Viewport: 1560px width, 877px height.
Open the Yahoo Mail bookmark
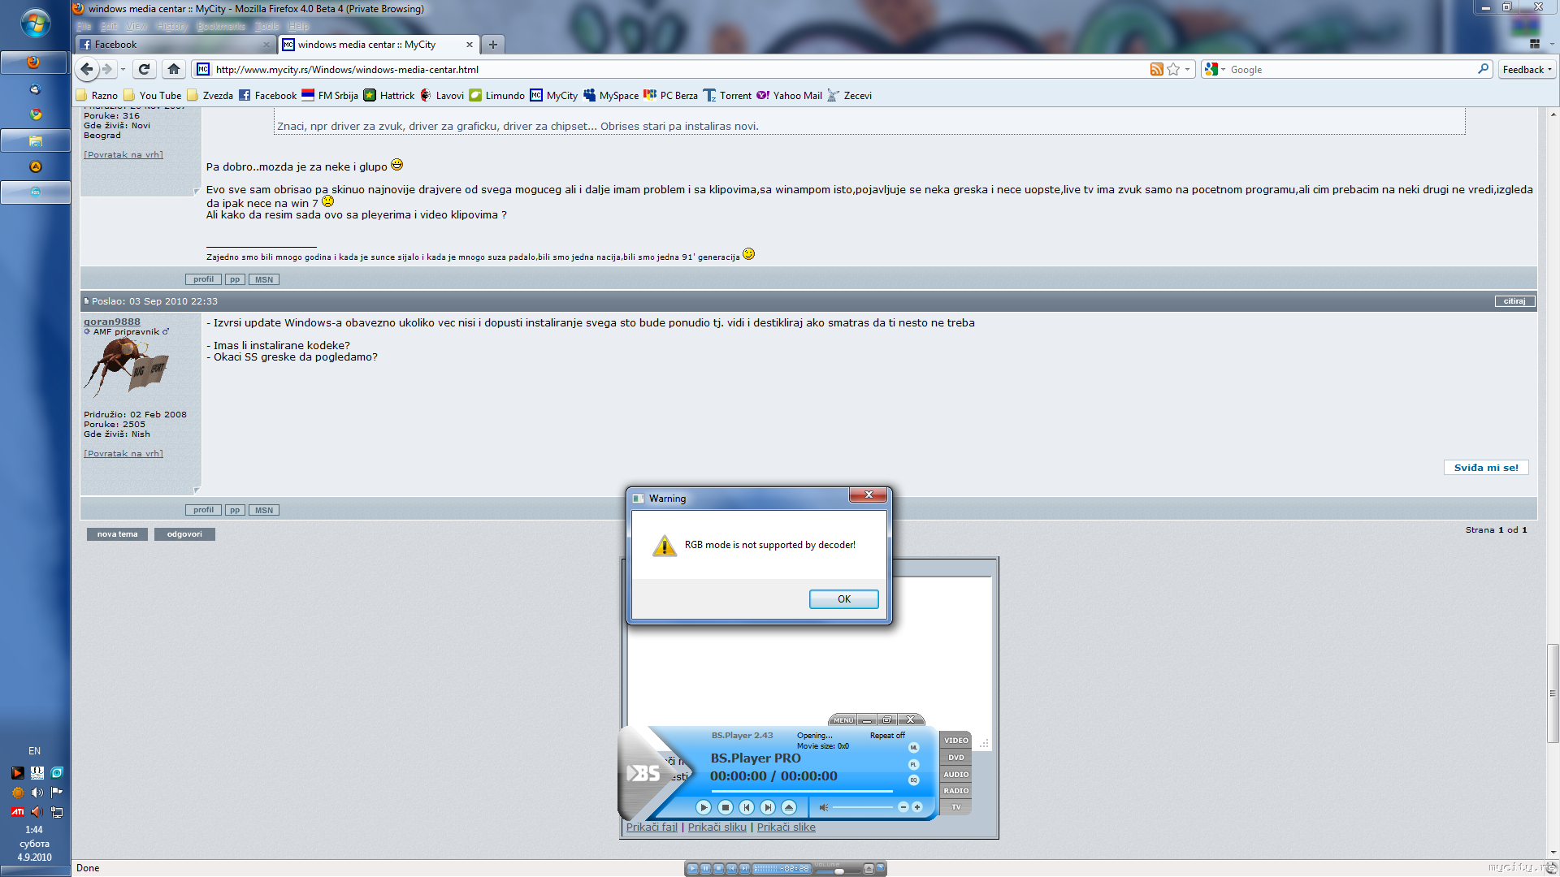point(790,96)
